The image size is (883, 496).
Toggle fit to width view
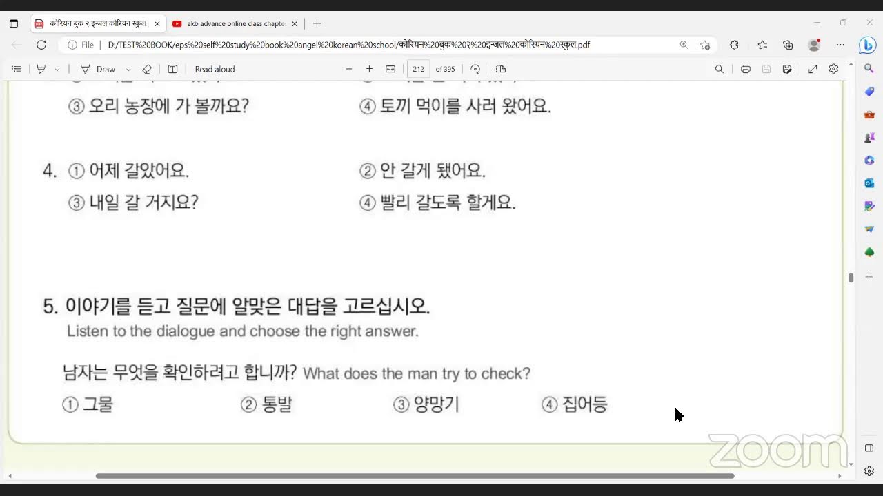pyautogui.click(x=390, y=69)
